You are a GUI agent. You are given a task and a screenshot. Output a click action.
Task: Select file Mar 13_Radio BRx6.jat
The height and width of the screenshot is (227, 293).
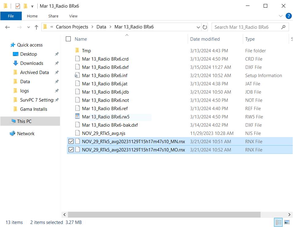(x=105, y=84)
